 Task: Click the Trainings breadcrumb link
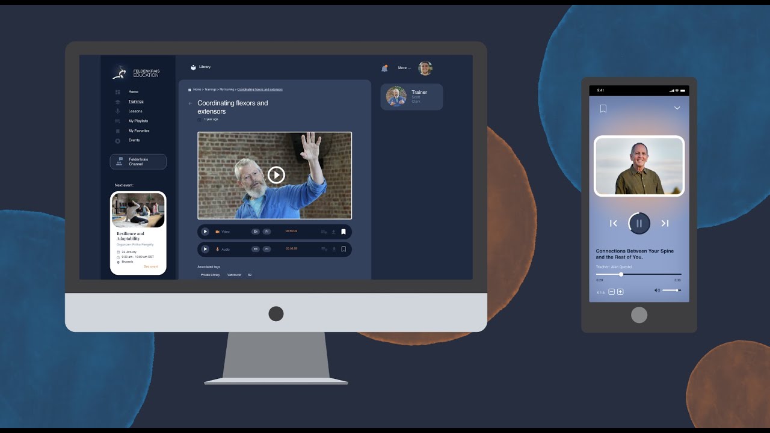pyautogui.click(x=211, y=90)
